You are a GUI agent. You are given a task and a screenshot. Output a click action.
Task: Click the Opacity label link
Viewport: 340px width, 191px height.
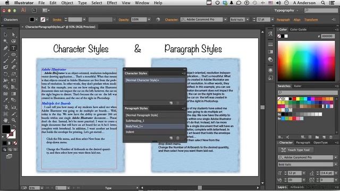[x=124, y=20]
